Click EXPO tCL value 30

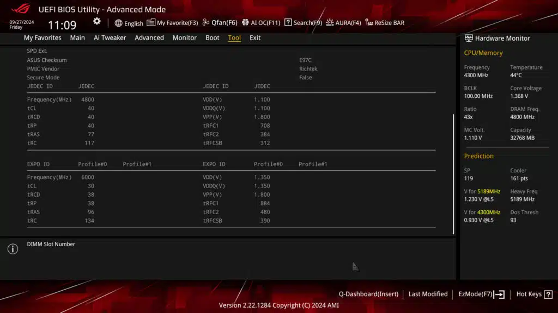(91, 186)
